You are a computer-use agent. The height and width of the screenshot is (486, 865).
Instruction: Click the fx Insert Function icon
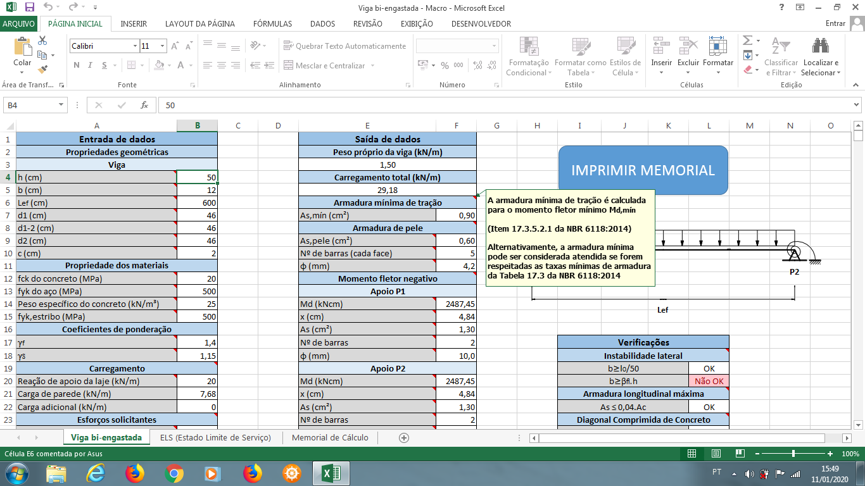click(x=144, y=105)
